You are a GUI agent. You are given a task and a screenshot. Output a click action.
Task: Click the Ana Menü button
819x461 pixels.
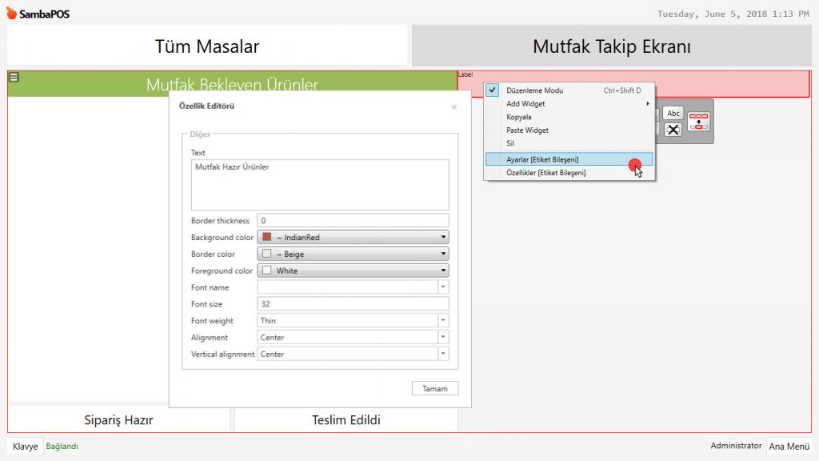click(x=788, y=447)
